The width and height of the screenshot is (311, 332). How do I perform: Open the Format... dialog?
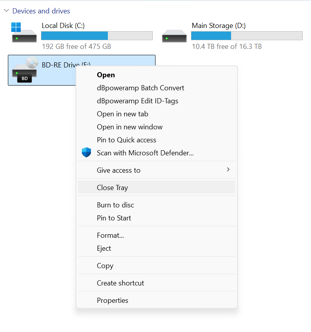coord(110,235)
